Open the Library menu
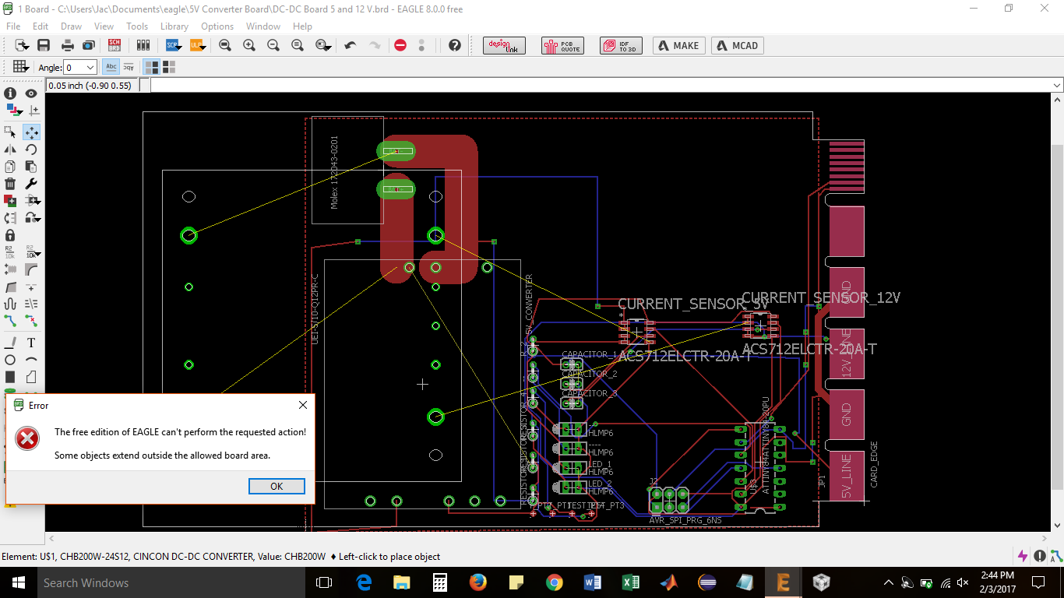 [x=174, y=26]
